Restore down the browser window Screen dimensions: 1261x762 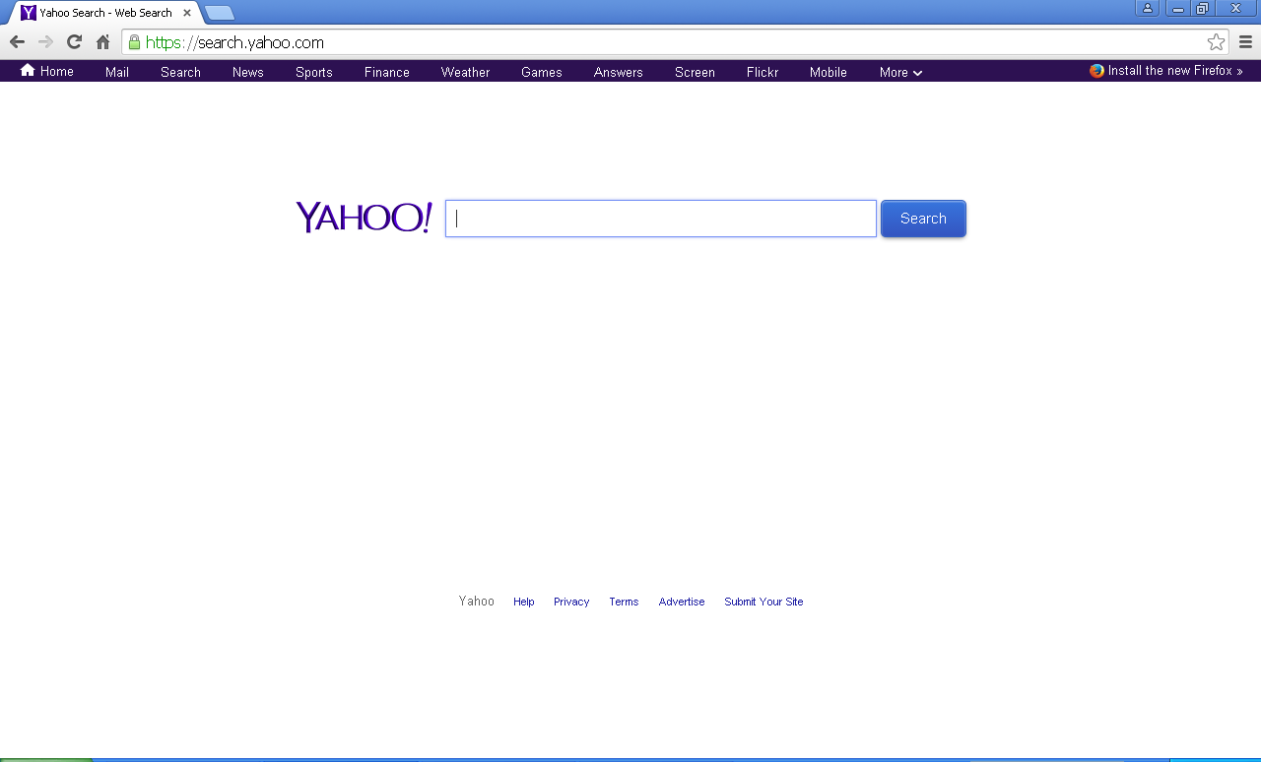[x=1202, y=8]
